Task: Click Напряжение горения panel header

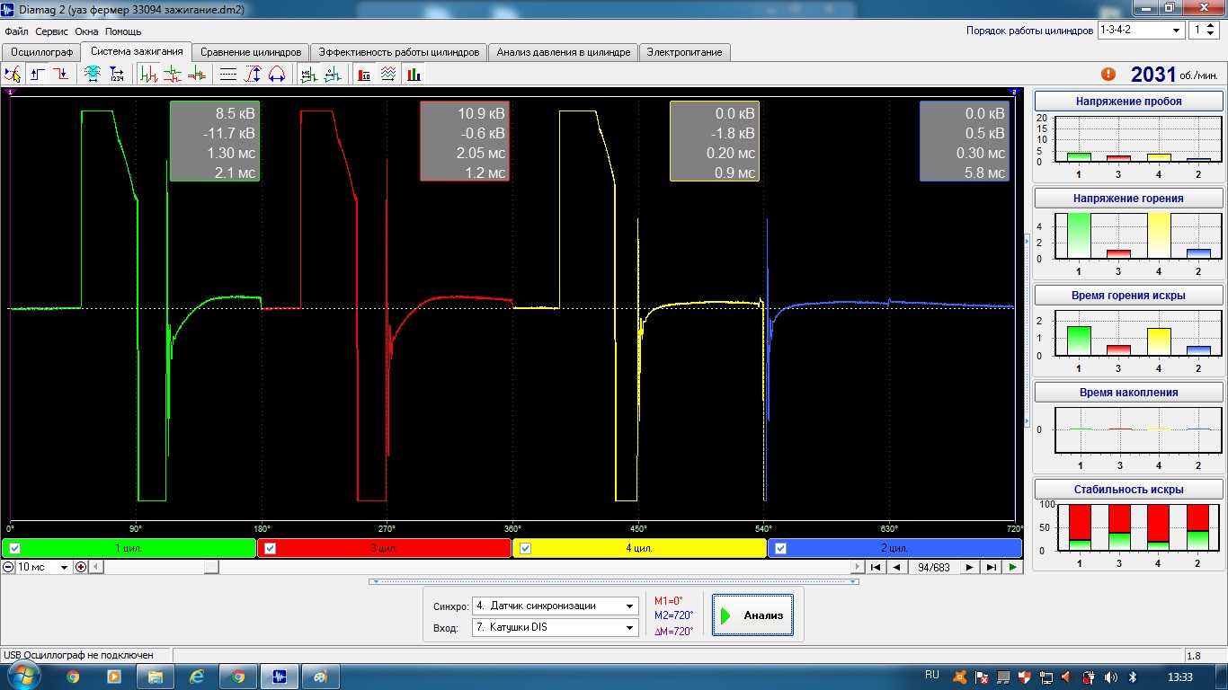Action: click(1128, 198)
